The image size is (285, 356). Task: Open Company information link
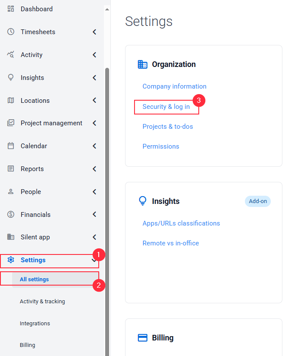pos(175,86)
